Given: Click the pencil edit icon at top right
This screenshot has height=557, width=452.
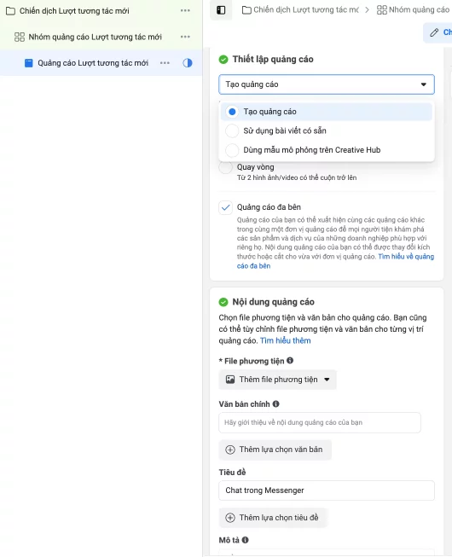Looking at the screenshot, I should click(434, 32).
